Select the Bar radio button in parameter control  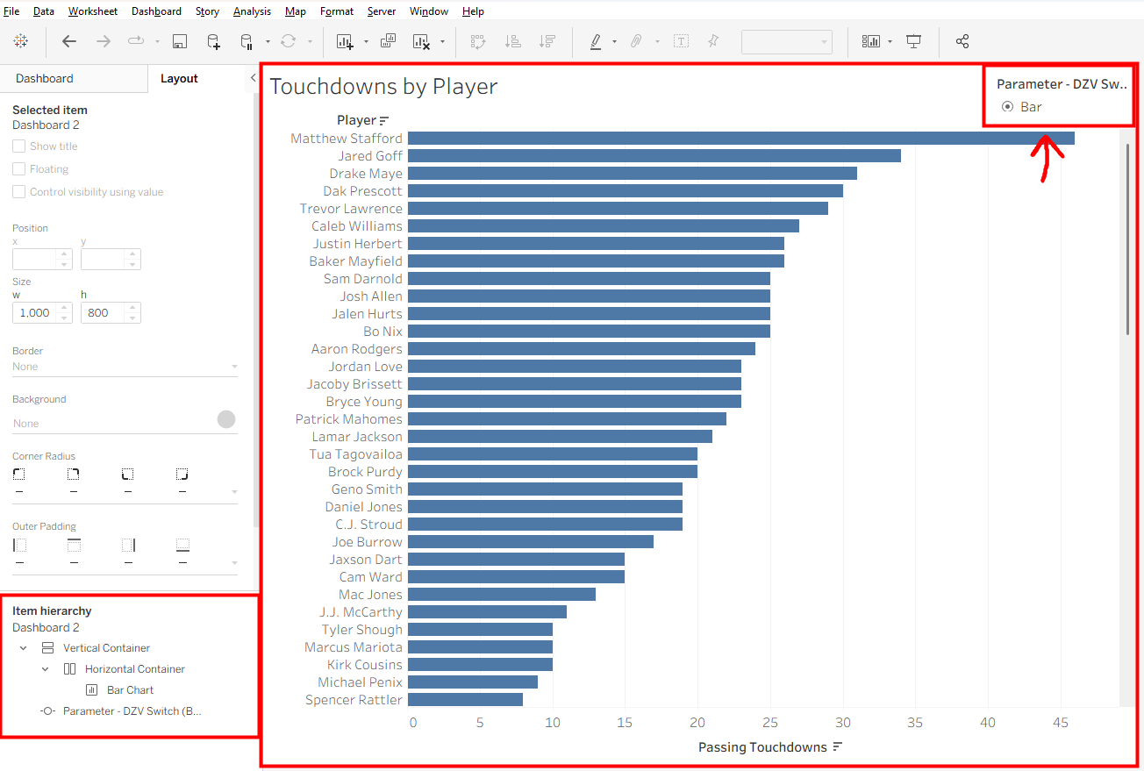coord(1007,106)
